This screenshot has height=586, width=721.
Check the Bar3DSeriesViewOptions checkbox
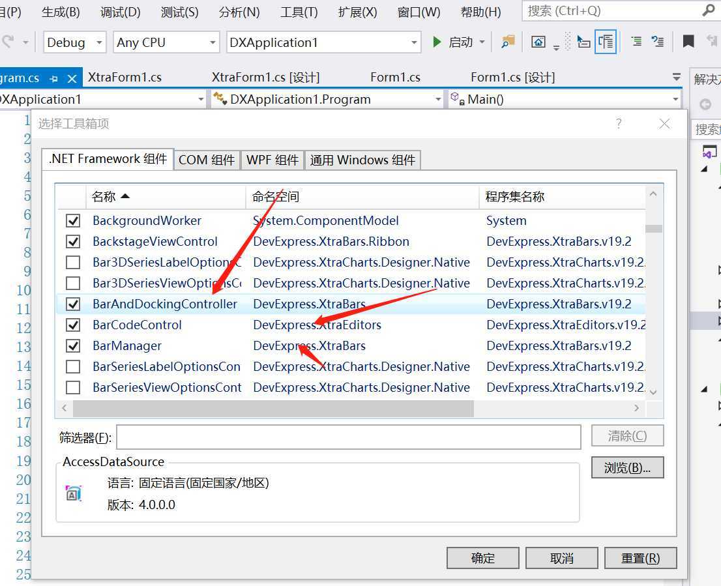[72, 283]
